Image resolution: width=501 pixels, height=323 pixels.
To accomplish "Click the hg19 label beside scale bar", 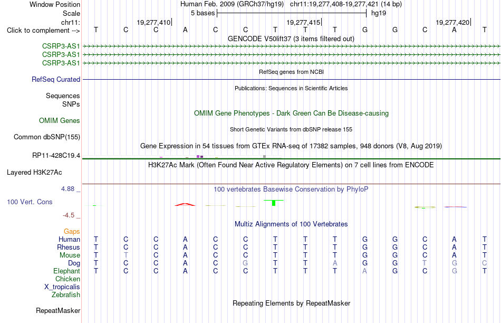I will (379, 13).
